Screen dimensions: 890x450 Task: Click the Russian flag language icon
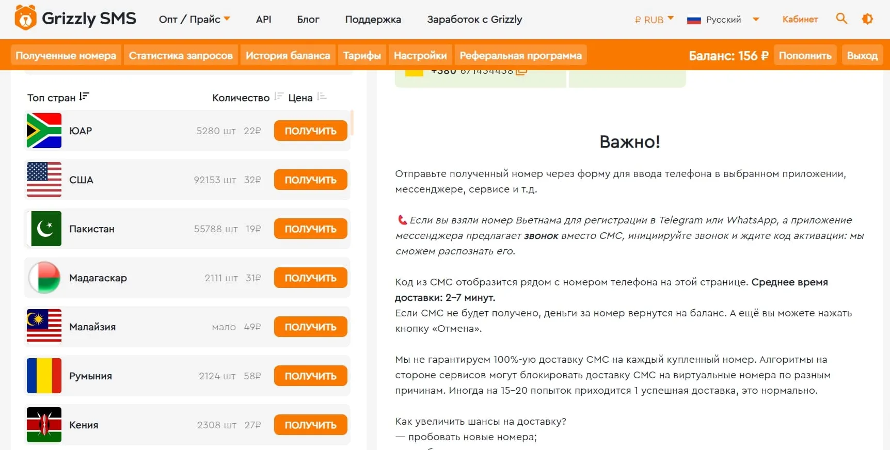click(x=694, y=20)
